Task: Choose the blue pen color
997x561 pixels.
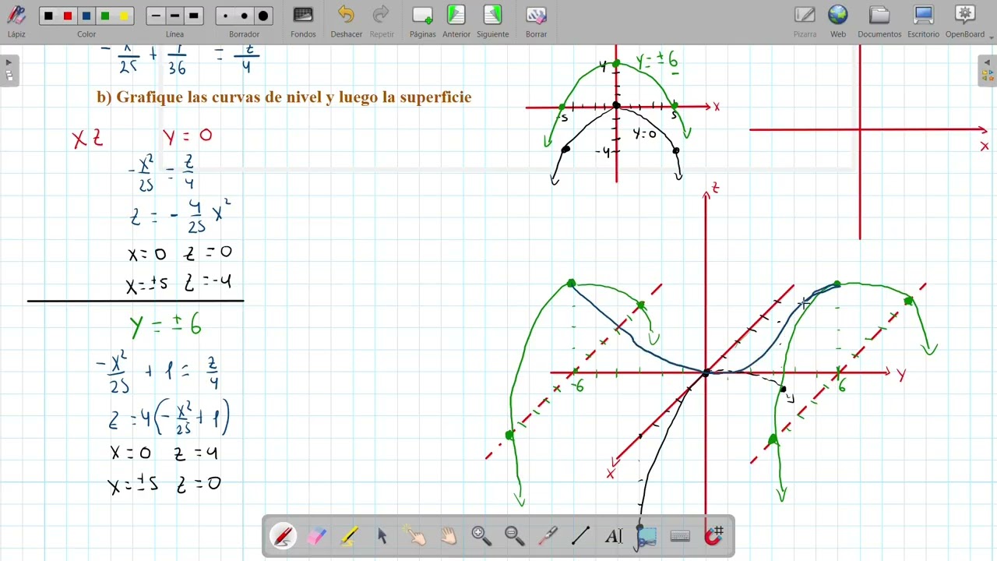Action: pos(86,16)
